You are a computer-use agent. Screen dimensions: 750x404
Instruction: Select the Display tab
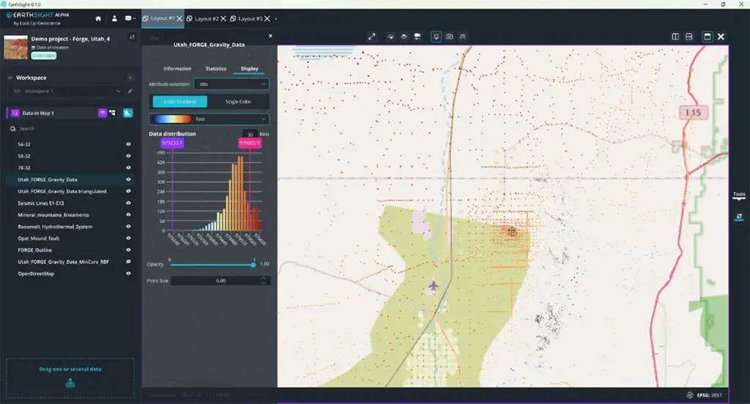tap(249, 68)
